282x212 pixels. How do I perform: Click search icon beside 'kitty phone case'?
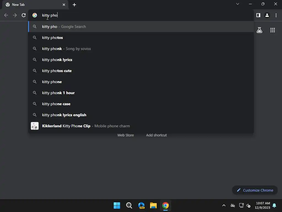pyautogui.click(x=35, y=104)
